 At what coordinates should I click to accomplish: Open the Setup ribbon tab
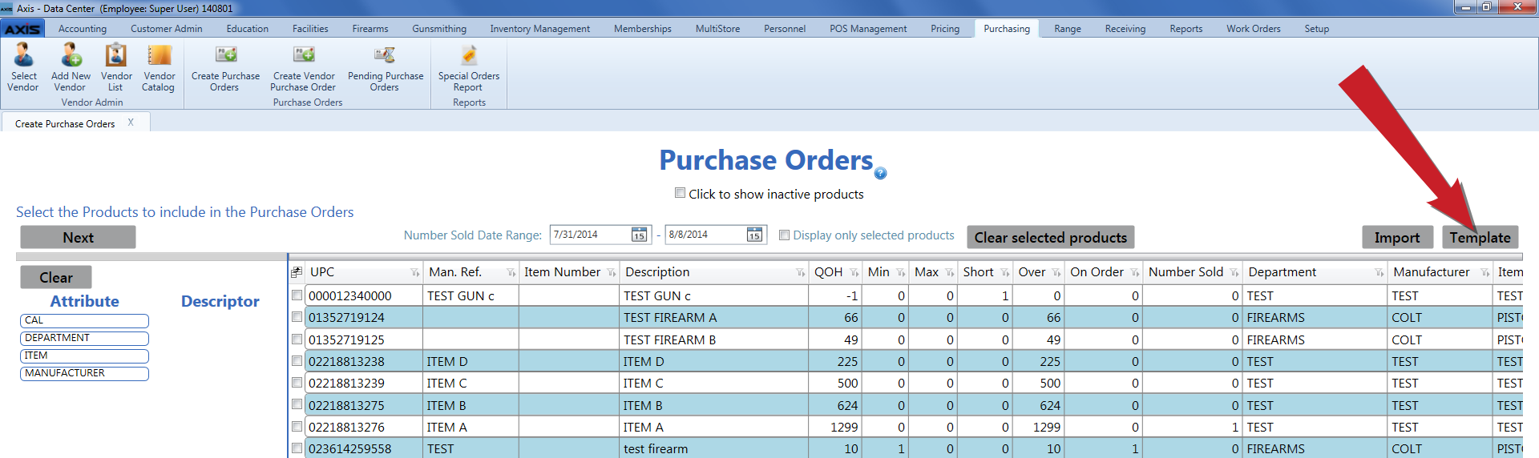(x=1317, y=29)
